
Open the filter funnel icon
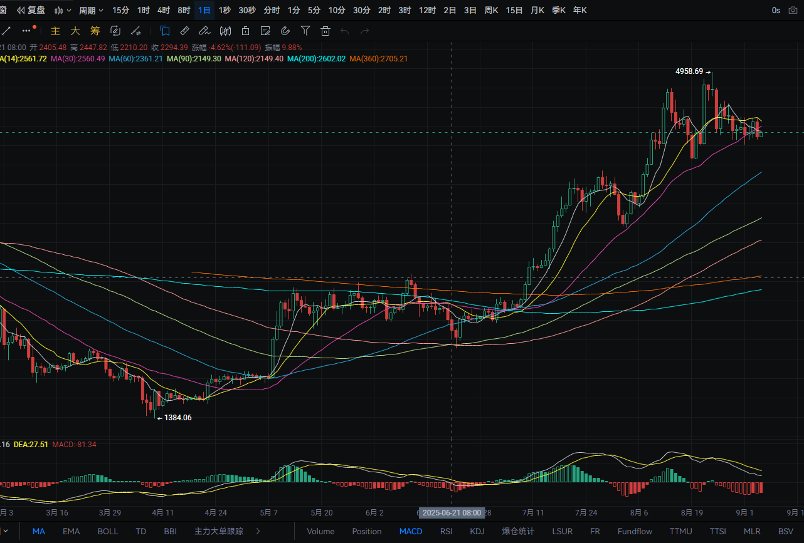pyautogui.click(x=305, y=31)
